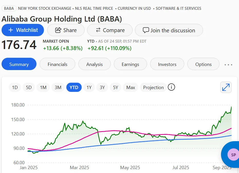Select the 5D chart range
The height and width of the screenshot is (173, 239).
(29, 87)
